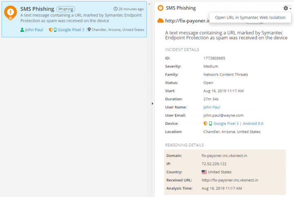Collapse panel with the splitter arrow
Screen dimensions: 294x197
tap(152, 104)
